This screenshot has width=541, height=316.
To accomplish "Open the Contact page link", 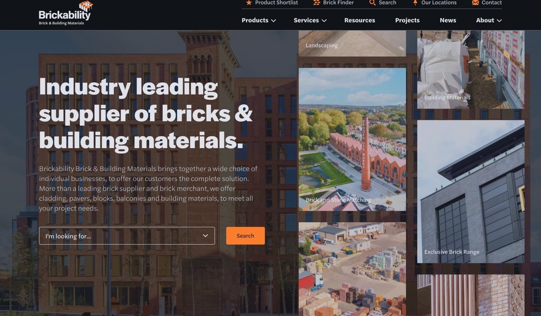I will (491, 3).
